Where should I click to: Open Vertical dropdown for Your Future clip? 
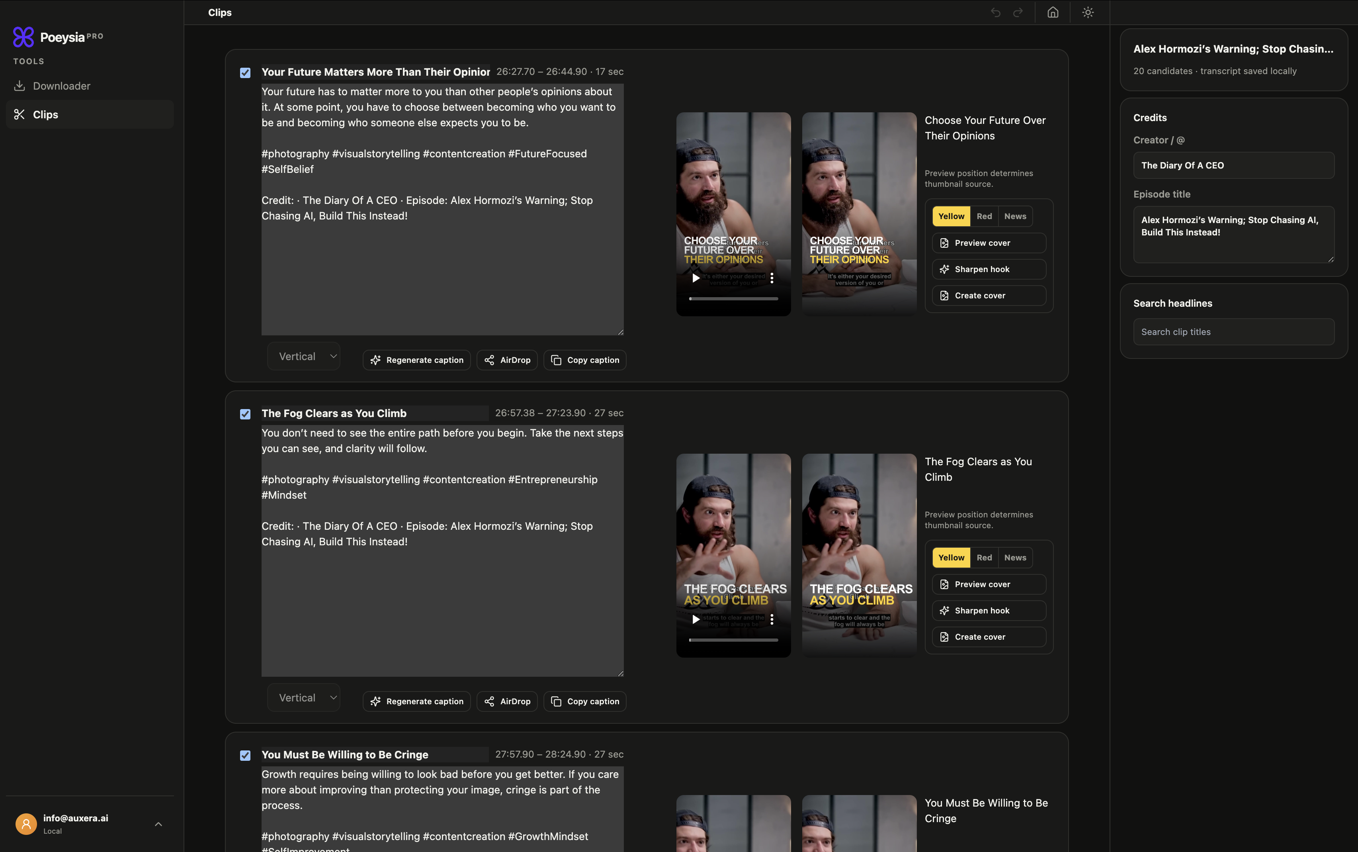304,356
